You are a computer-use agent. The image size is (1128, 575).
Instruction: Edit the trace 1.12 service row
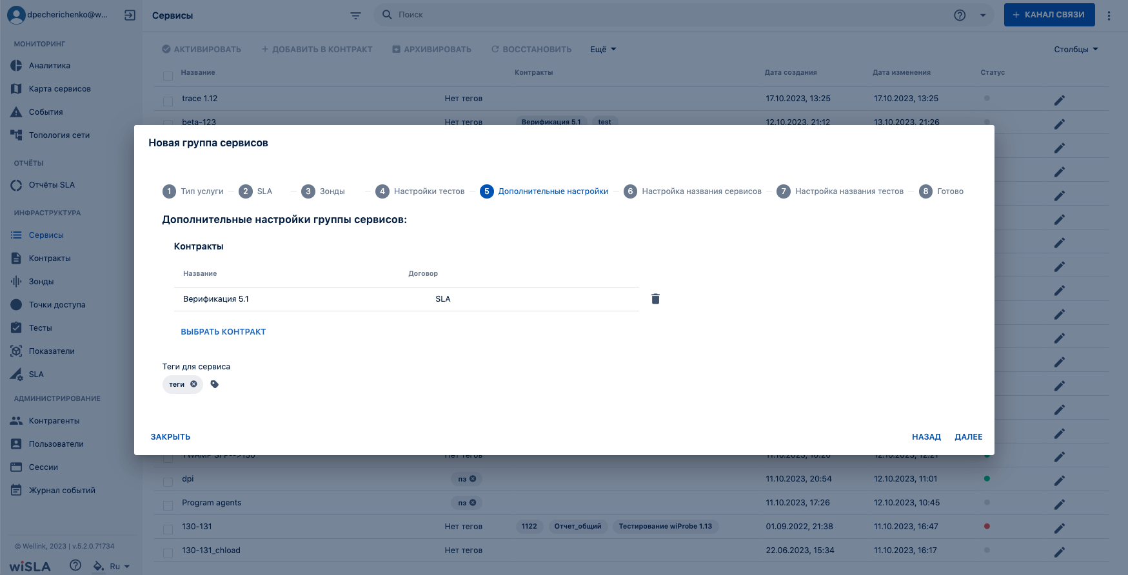pyautogui.click(x=1059, y=100)
